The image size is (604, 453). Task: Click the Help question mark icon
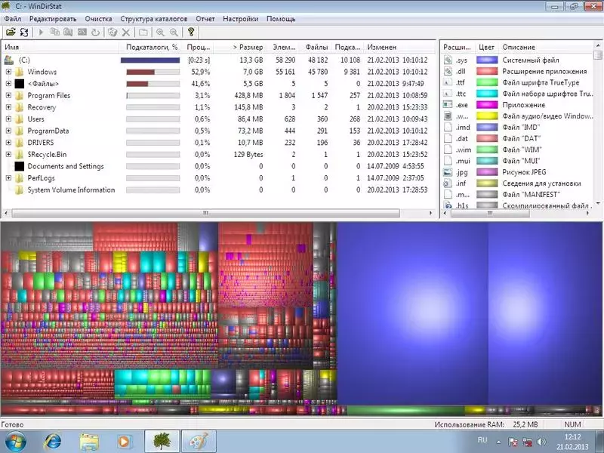coord(191,32)
